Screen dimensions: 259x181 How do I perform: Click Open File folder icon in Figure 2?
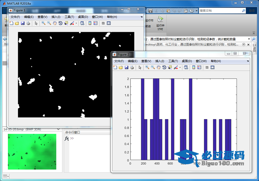tap(121, 67)
